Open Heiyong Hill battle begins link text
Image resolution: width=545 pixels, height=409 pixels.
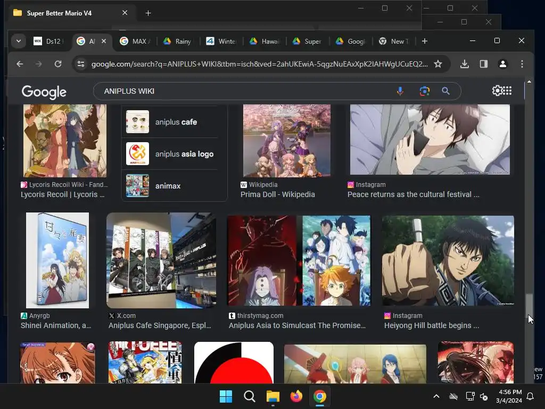(432, 325)
